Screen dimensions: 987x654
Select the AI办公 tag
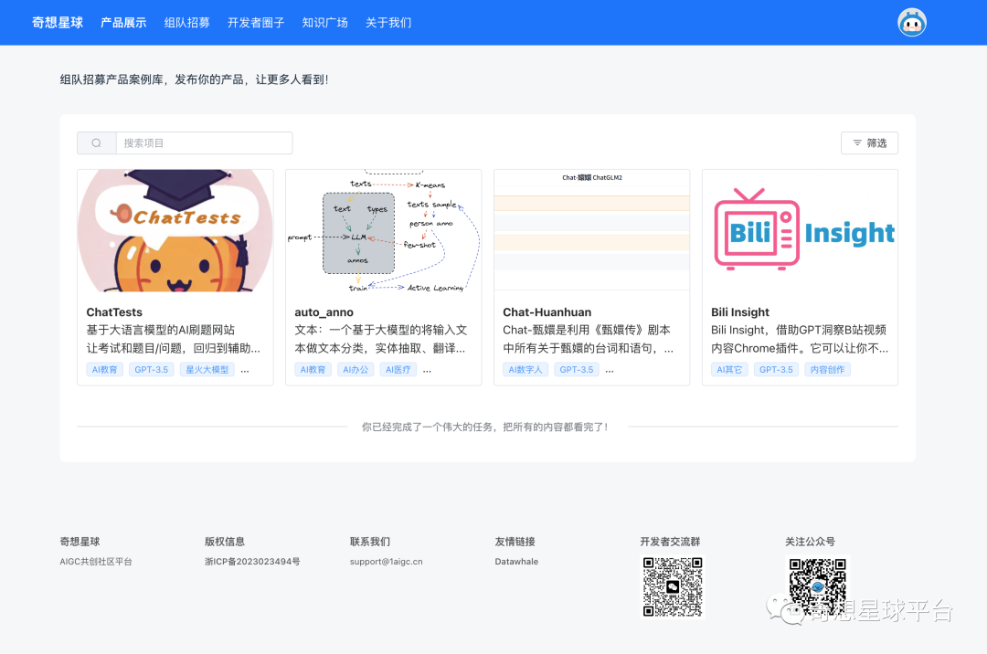point(356,370)
